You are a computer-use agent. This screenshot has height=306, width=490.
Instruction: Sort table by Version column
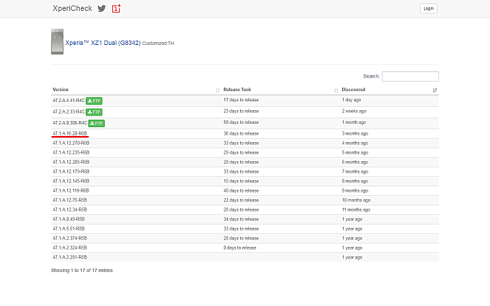click(x=136, y=90)
